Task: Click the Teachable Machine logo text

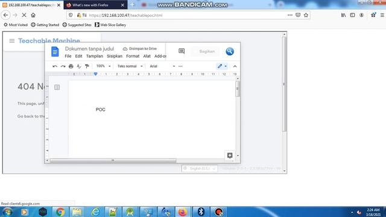Action: pyautogui.click(x=49, y=40)
